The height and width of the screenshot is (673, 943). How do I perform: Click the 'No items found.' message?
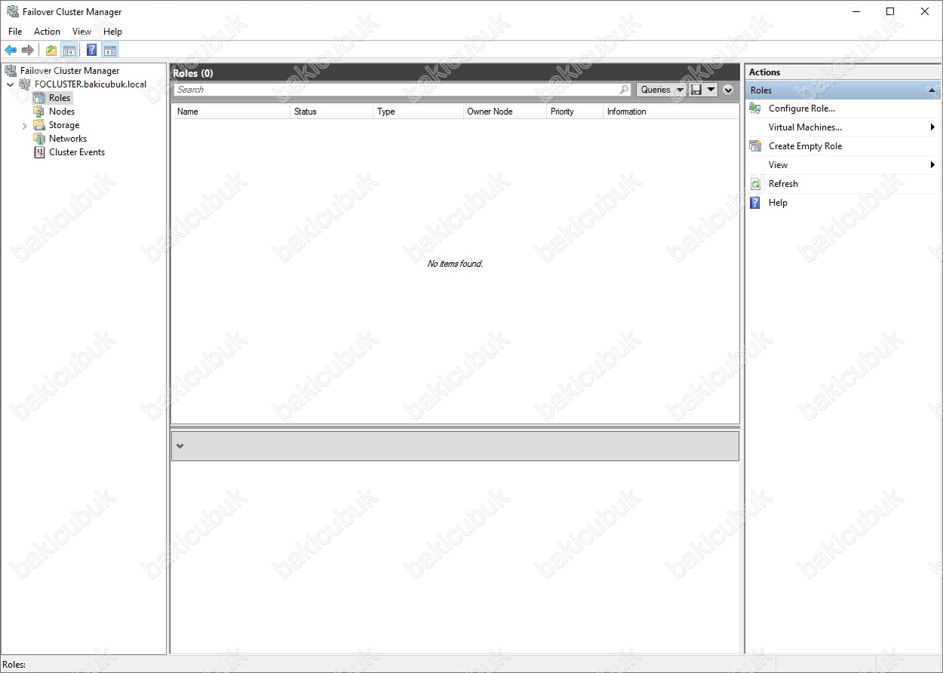tap(455, 264)
